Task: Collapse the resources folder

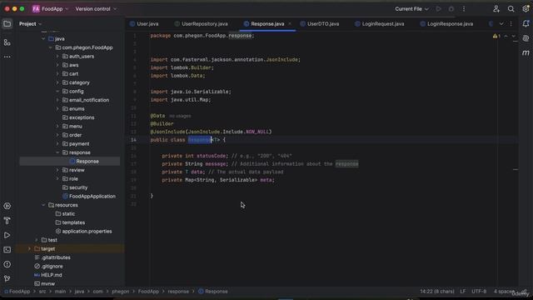Action: 43,205
